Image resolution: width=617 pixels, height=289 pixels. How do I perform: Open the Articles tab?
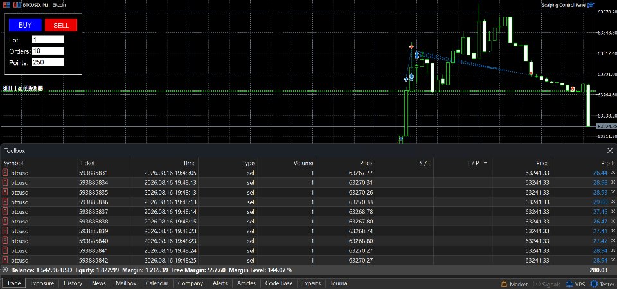point(246,283)
